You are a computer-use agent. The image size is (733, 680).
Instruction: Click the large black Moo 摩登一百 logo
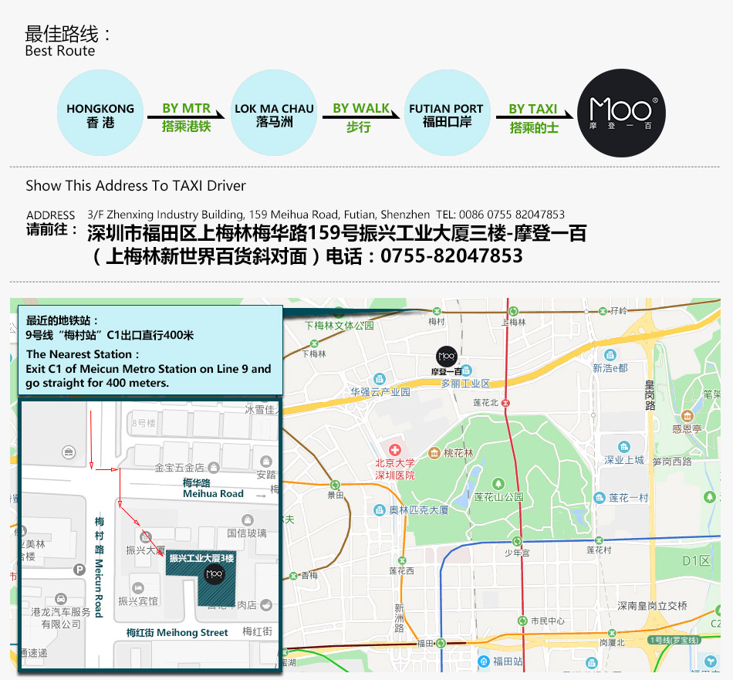(621, 113)
